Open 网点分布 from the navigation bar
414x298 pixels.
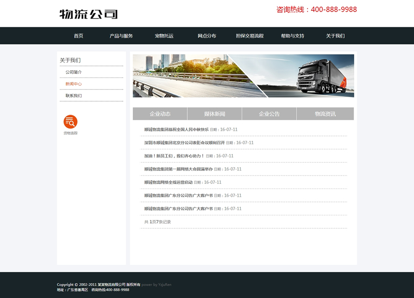[x=207, y=36]
